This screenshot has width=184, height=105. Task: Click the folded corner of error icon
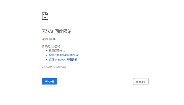(x=47, y=13)
